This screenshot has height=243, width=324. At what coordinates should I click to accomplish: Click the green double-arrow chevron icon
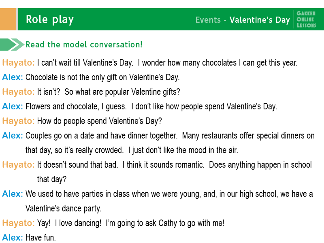[x=12, y=45]
